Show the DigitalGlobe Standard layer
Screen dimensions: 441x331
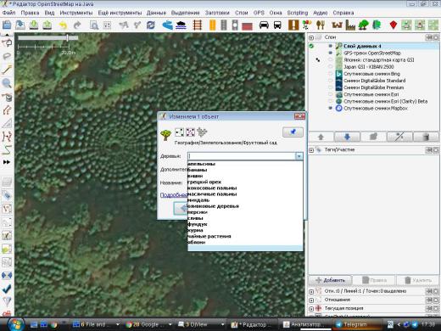coord(330,81)
